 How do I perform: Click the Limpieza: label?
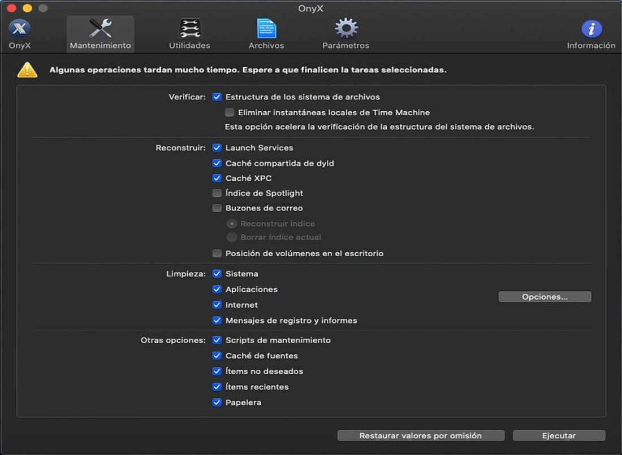click(185, 274)
